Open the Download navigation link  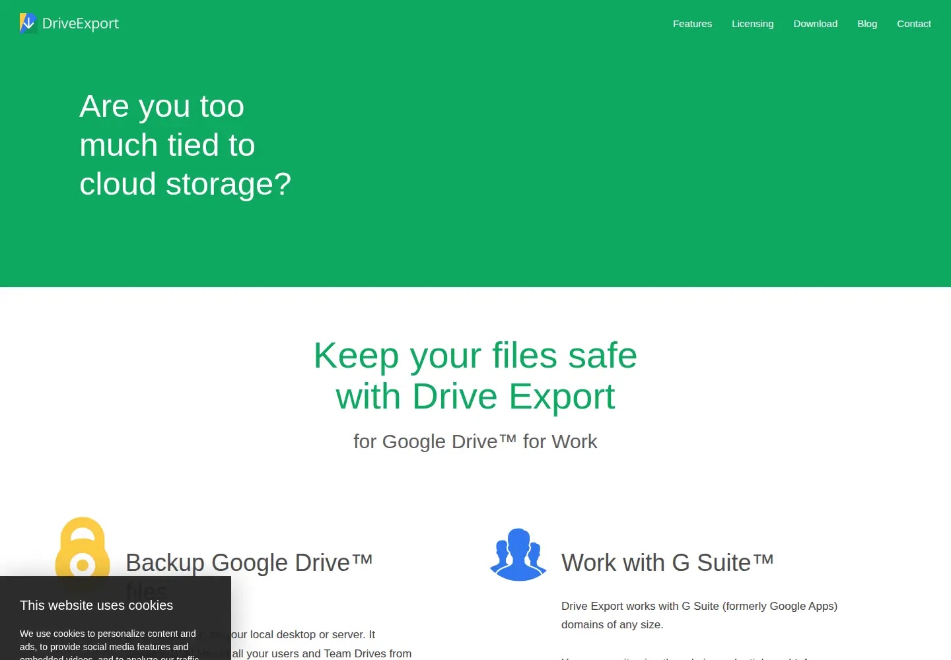point(815,24)
